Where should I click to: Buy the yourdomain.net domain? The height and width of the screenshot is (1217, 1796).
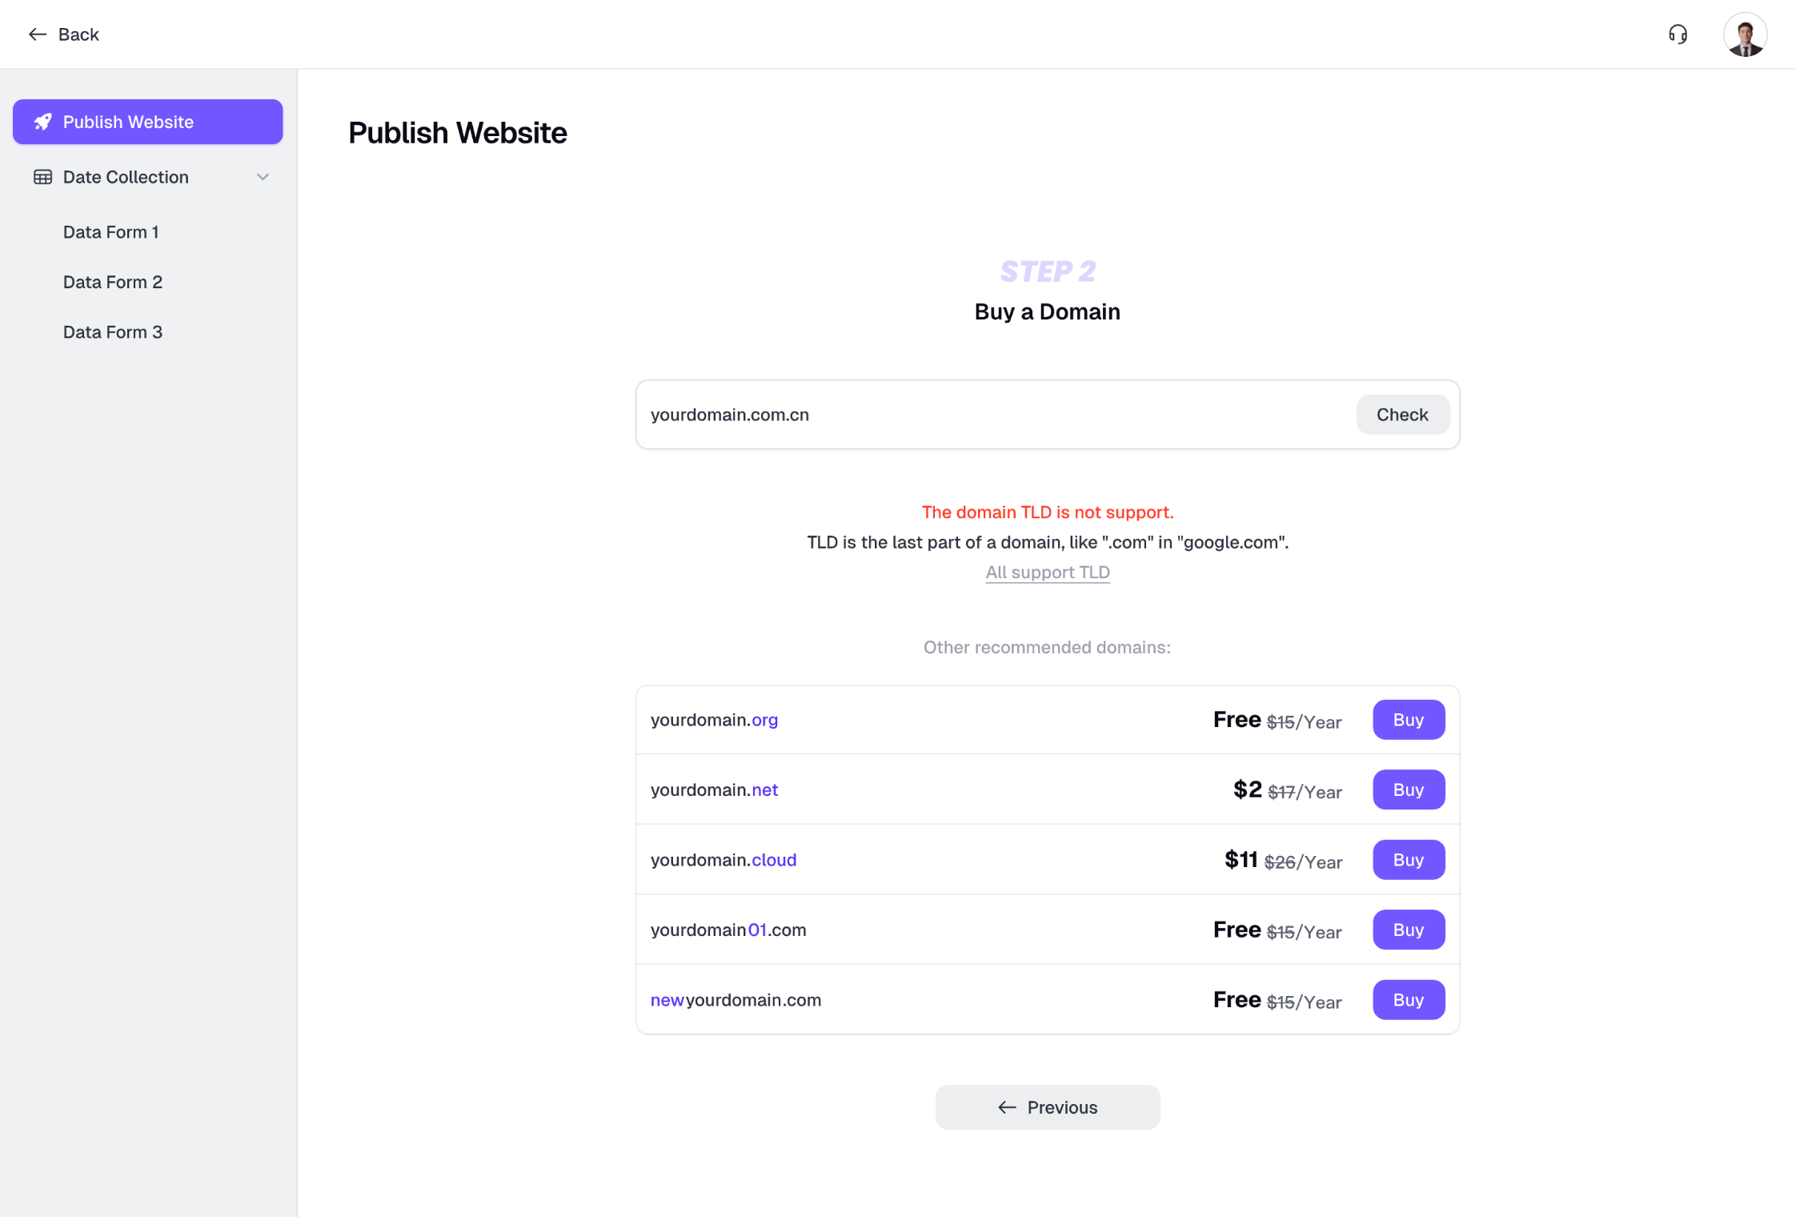coord(1408,789)
